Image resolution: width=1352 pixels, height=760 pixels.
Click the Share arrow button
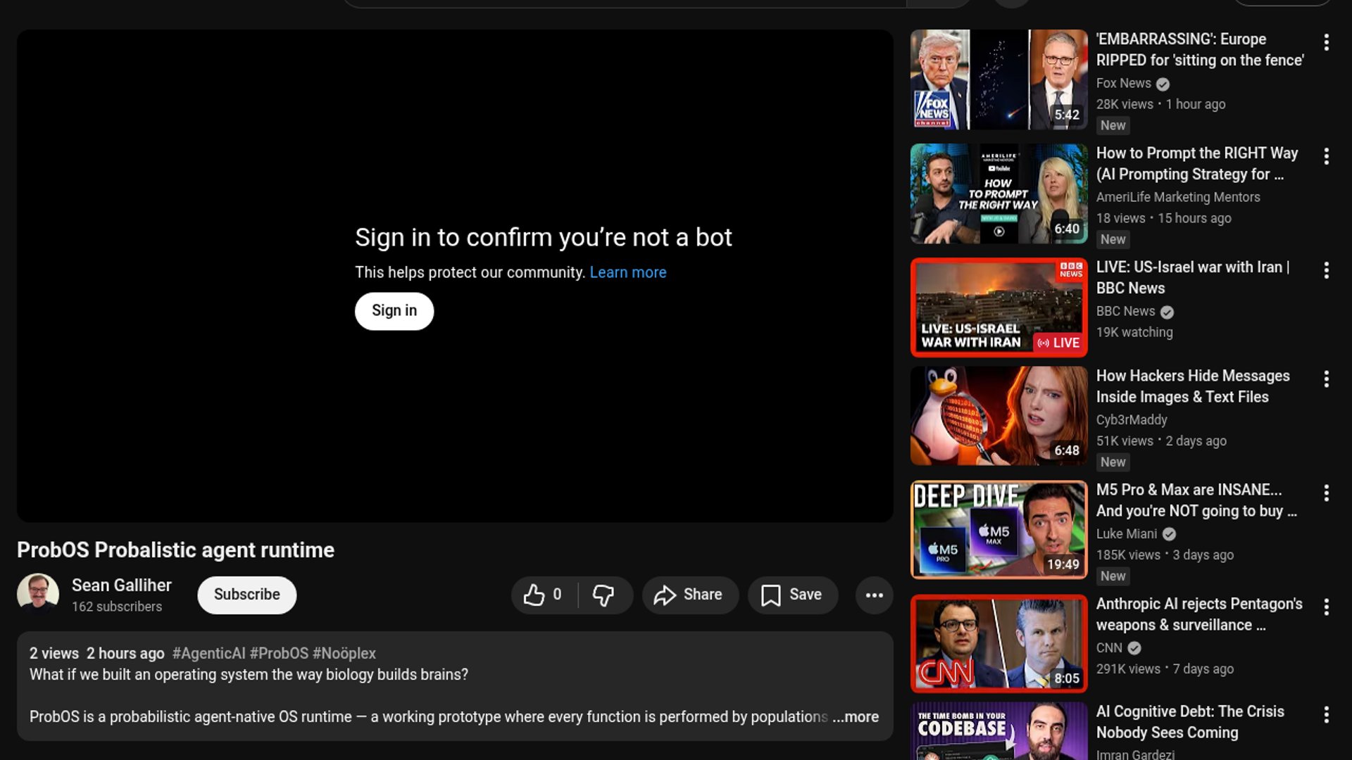click(x=689, y=595)
